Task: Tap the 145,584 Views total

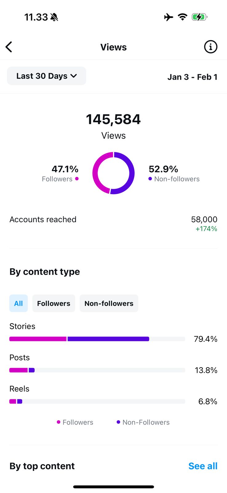Action: 113,120
